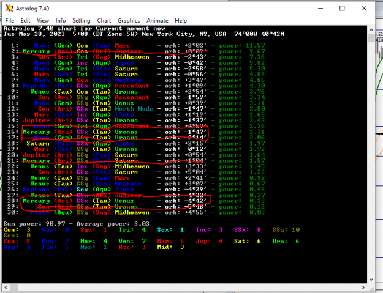Image resolution: width=383 pixels, height=293 pixels.
Task: Open the Info menu
Action: (61, 21)
